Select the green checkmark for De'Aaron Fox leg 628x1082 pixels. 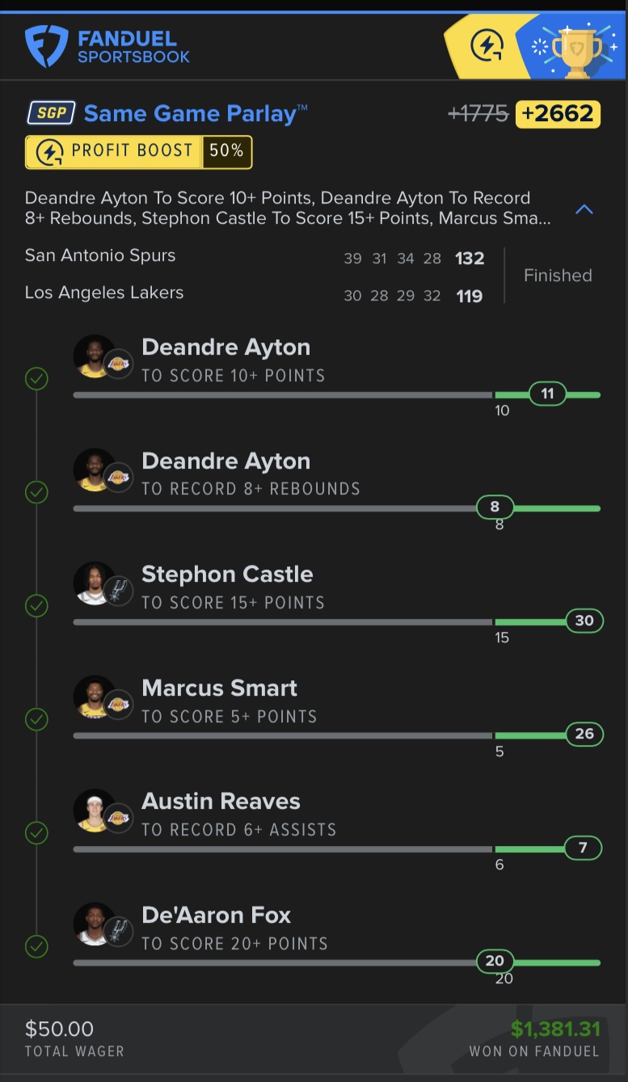click(x=36, y=945)
